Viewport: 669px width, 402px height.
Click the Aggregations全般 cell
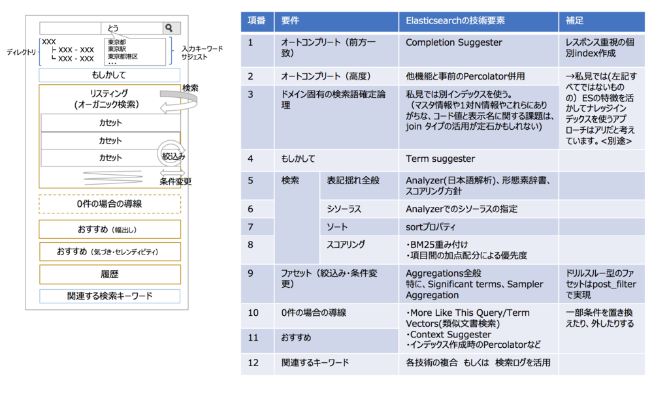point(478,284)
